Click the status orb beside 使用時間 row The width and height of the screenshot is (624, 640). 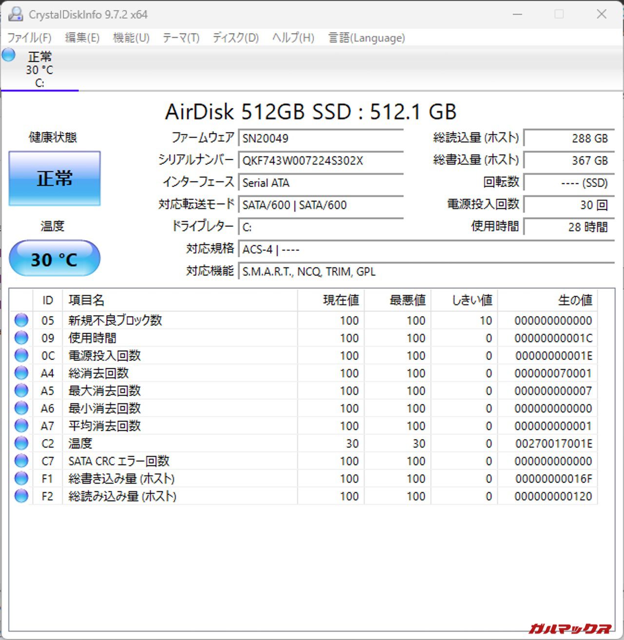tap(21, 338)
